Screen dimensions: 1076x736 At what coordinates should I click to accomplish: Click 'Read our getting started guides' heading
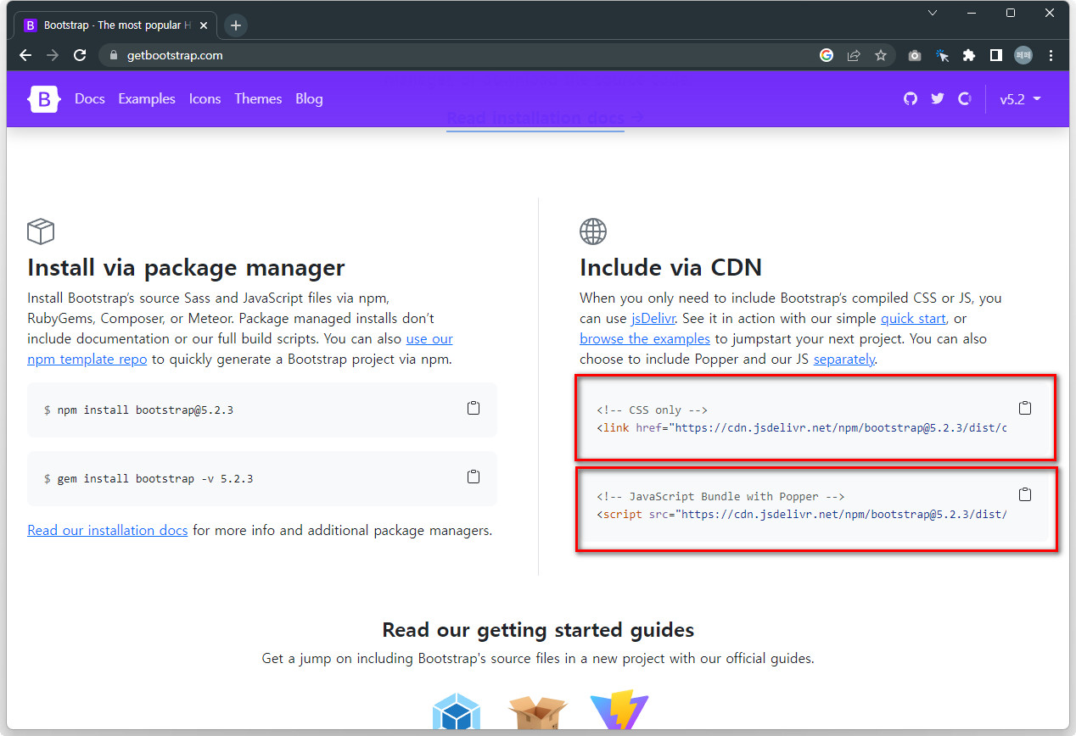[538, 630]
